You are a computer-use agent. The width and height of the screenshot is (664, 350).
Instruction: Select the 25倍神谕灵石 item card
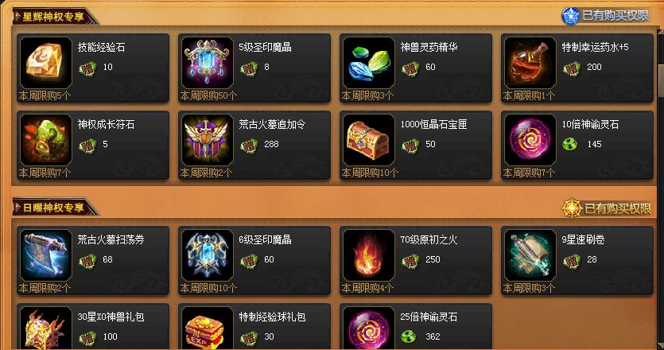tap(415, 327)
